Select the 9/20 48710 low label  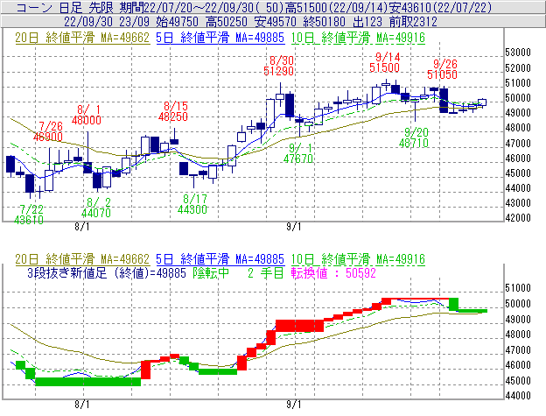tap(414, 137)
